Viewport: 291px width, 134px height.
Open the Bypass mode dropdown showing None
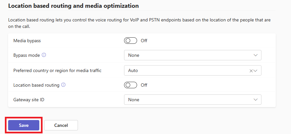click(192, 55)
